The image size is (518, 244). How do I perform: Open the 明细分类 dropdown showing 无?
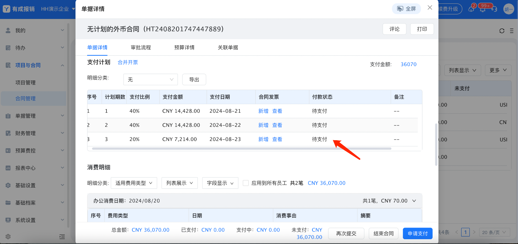pyautogui.click(x=151, y=79)
